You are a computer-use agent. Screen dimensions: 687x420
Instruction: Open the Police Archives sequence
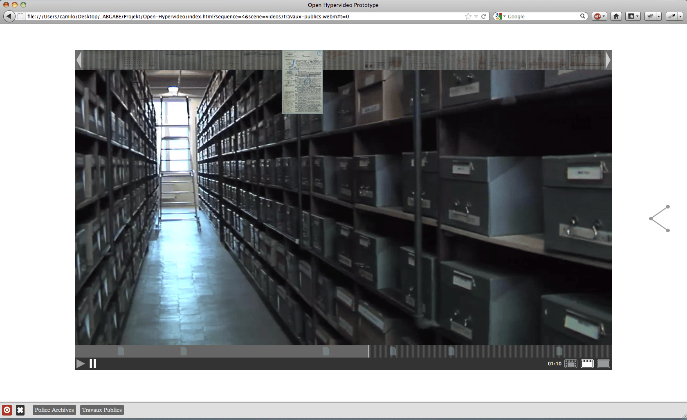click(x=54, y=410)
